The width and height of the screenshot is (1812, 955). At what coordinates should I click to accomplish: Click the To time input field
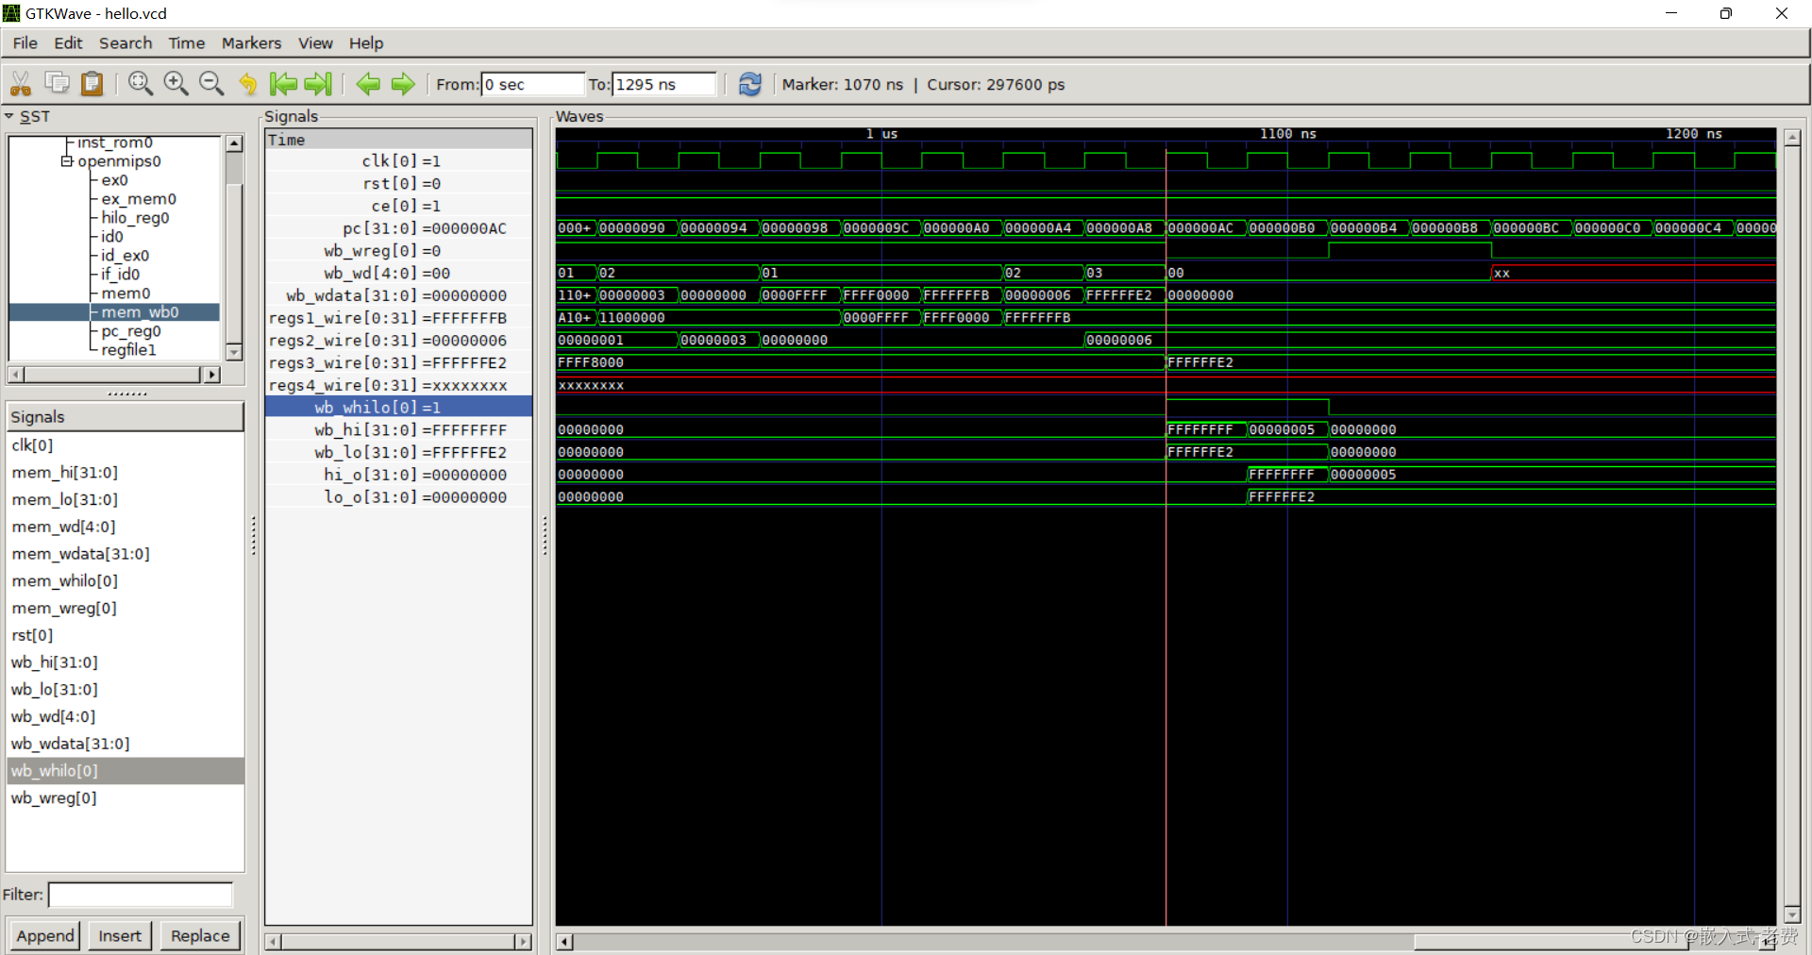(663, 84)
